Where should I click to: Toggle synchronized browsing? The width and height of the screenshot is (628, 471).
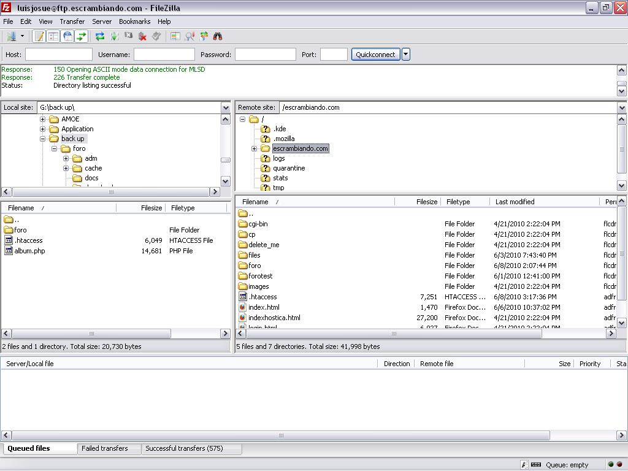tap(204, 36)
